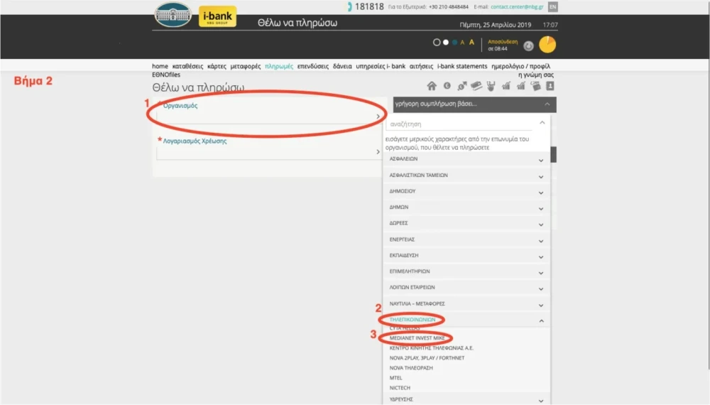
Task: Open the i-bank statements menu
Action: [462, 66]
